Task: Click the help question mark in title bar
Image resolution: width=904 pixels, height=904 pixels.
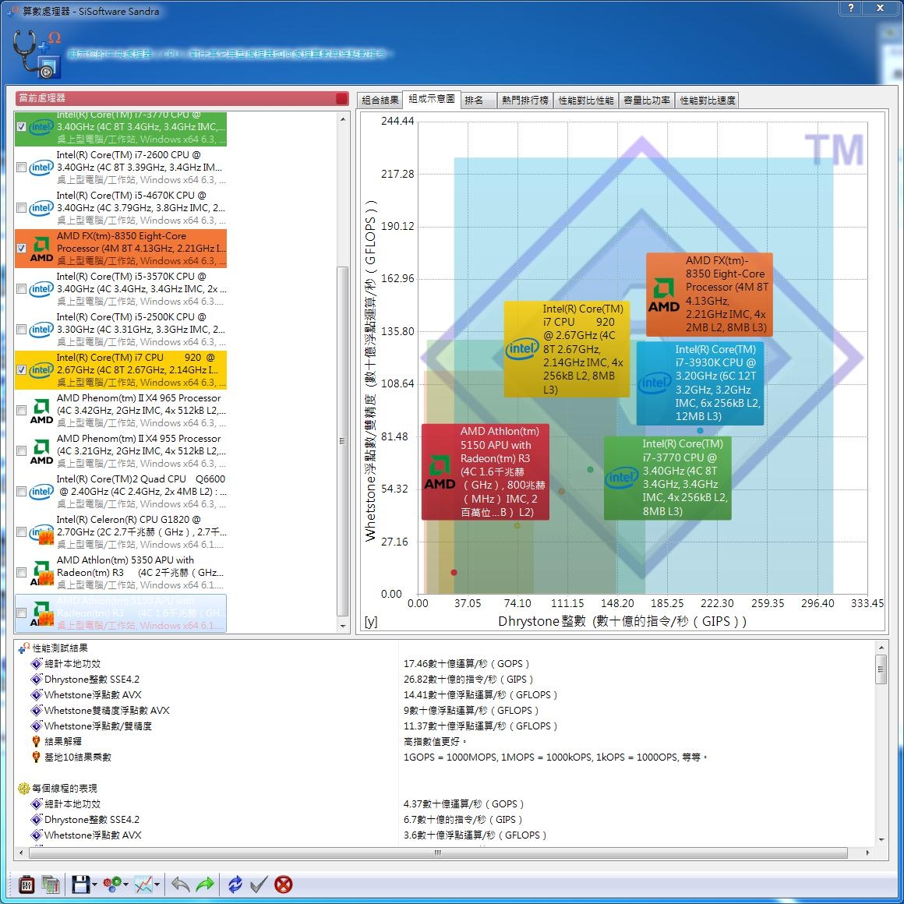Action: 851,8
